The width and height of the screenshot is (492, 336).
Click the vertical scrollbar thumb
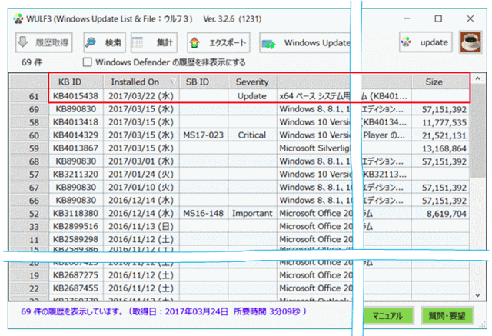pyautogui.click(x=477, y=131)
